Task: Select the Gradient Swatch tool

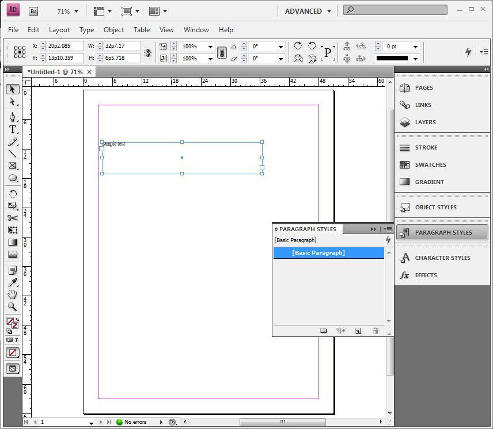Action: point(12,242)
